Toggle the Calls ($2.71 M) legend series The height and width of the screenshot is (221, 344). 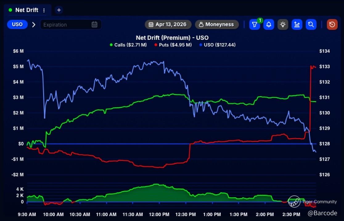coord(128,45)
